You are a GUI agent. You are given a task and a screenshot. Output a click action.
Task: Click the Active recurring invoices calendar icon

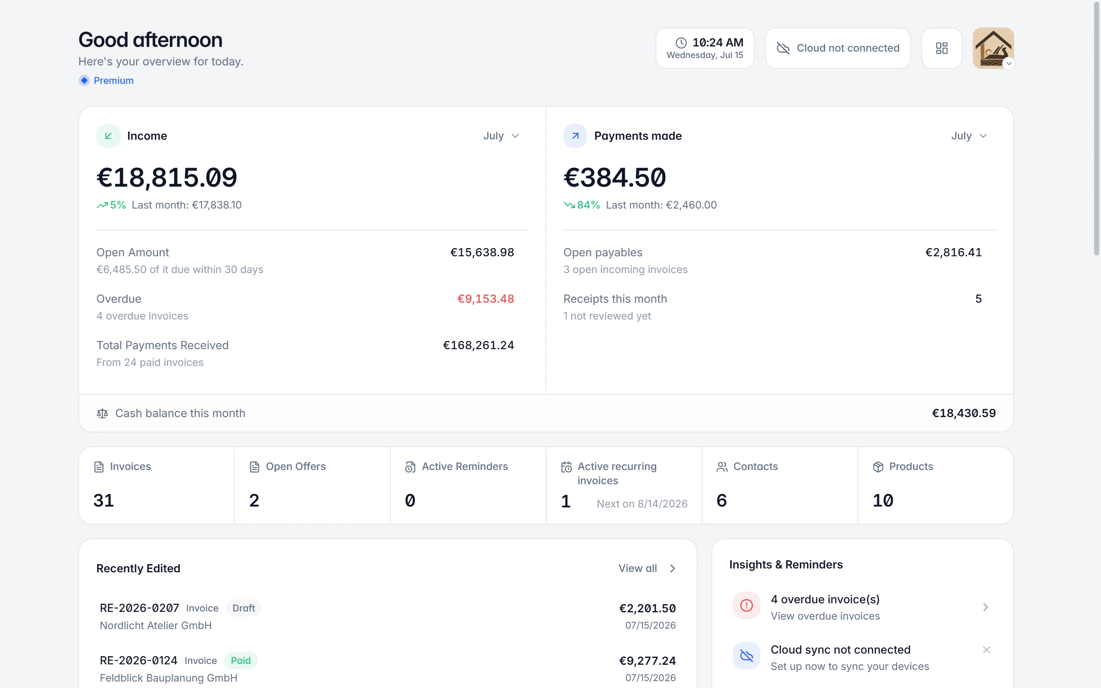pyautogui.click(x=566, y=467)
